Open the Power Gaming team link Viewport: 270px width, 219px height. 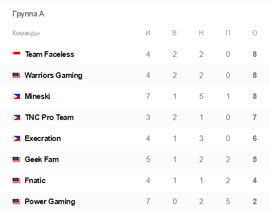(50, 202)
